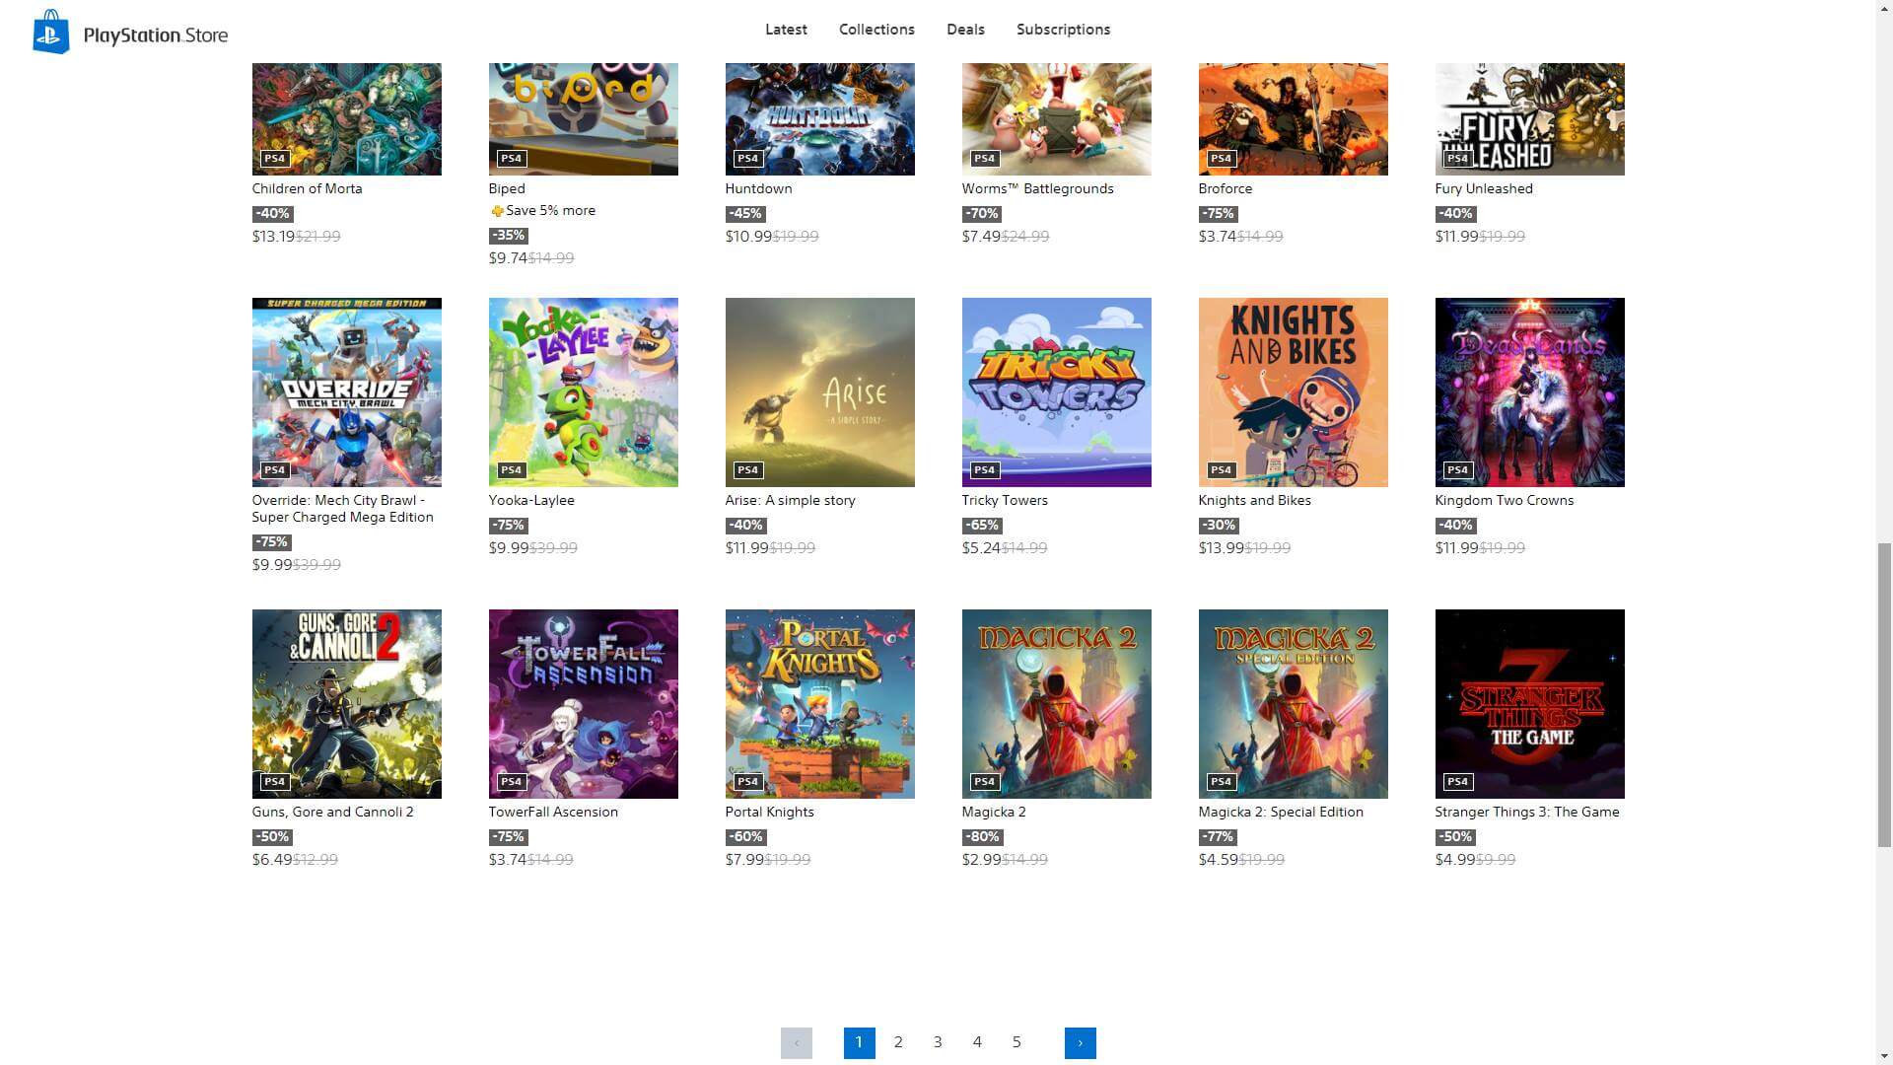Click the PS4 badge on Stranger Things 3
The width and height of the screenshot is (1893, 1065).
tap(1457, 782)
